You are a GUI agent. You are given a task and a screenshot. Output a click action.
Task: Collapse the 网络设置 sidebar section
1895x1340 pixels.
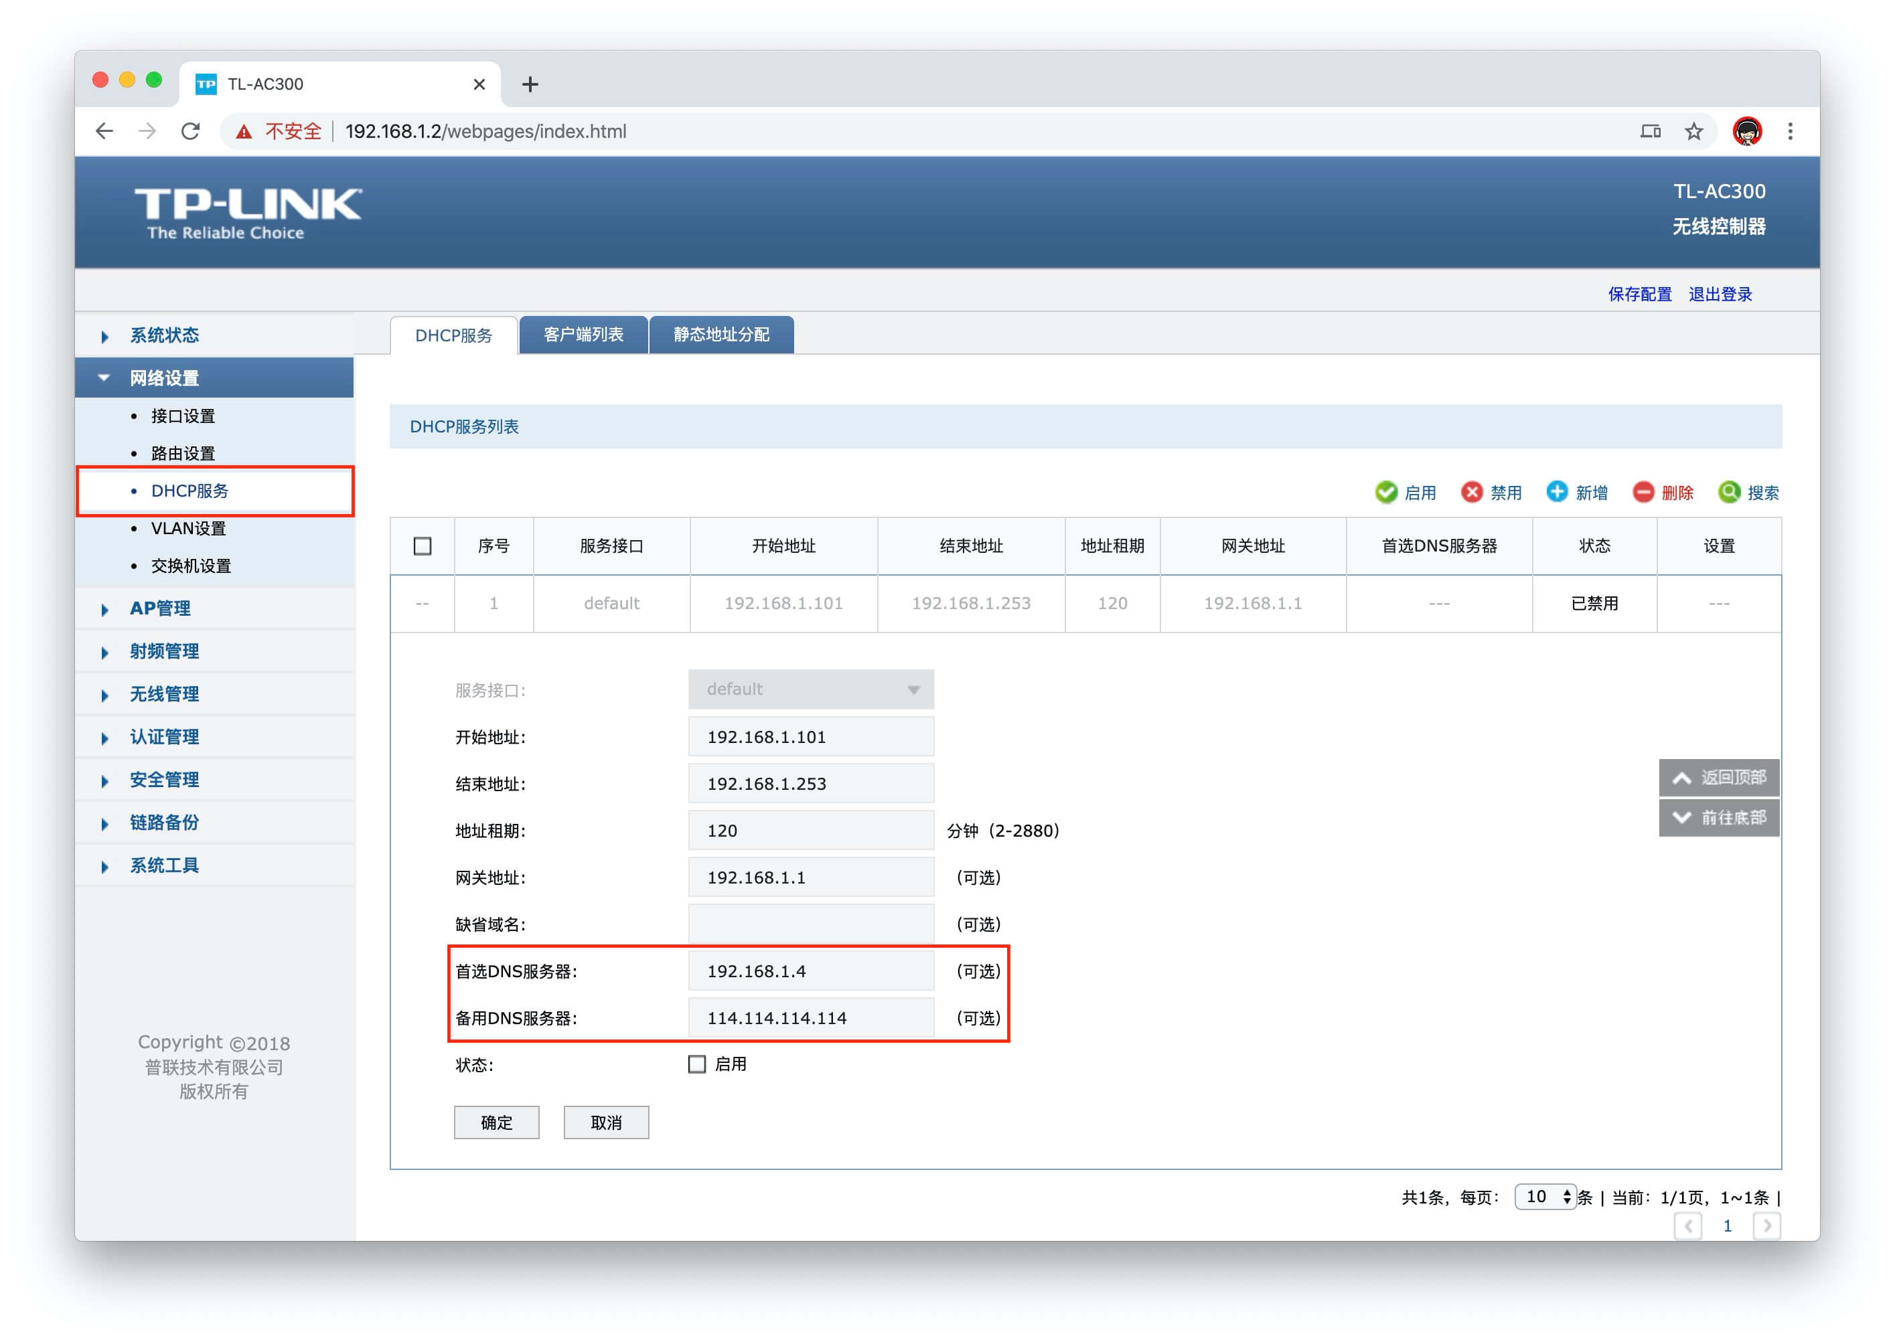[x=164, y=378]
